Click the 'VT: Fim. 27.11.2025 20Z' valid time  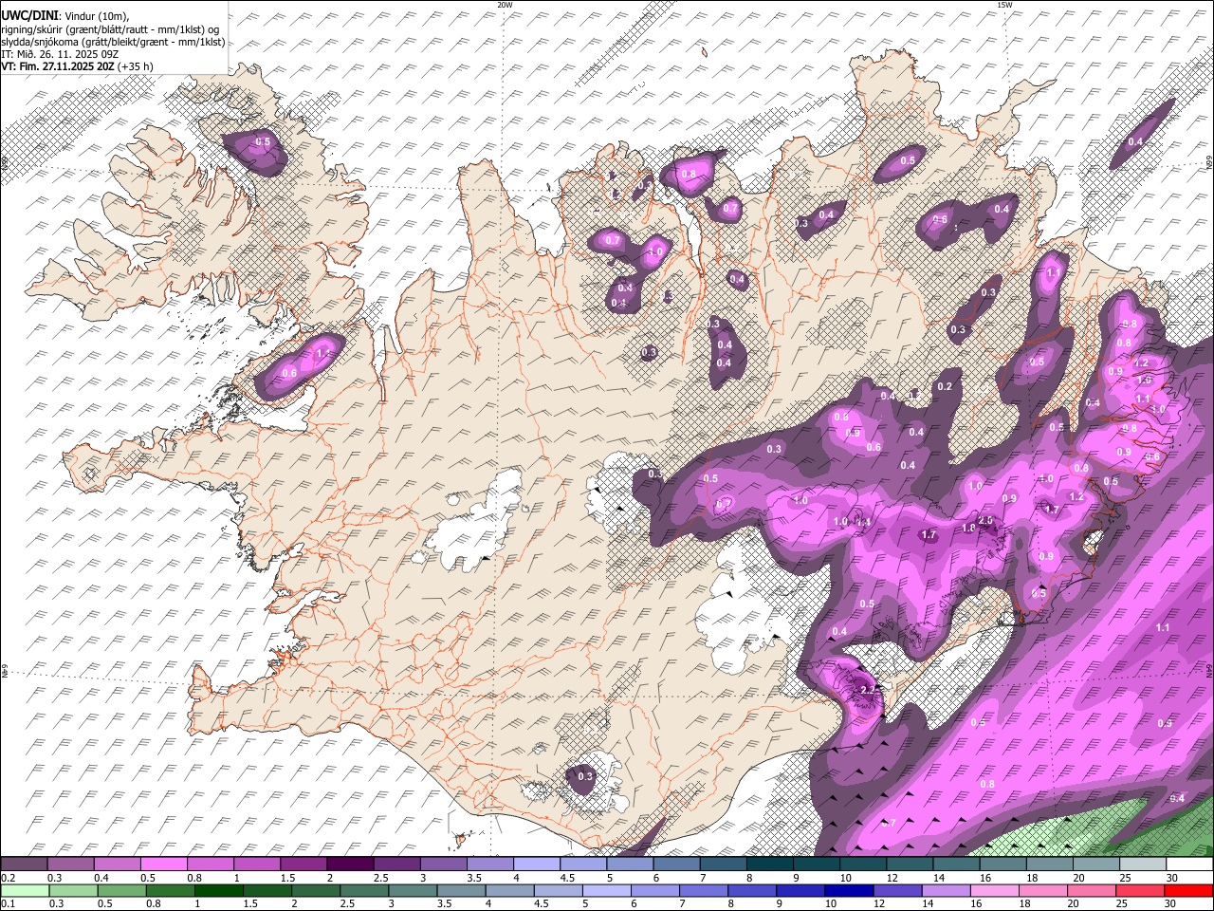[x=58, y=66]
